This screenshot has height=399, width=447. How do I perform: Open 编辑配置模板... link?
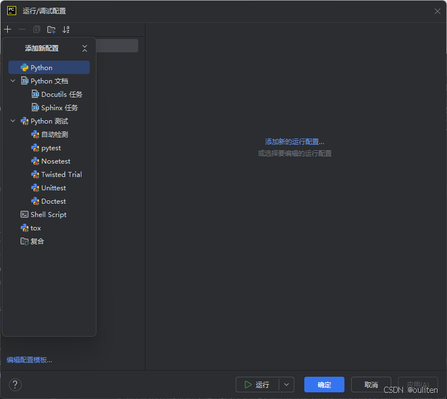(30, 360)
